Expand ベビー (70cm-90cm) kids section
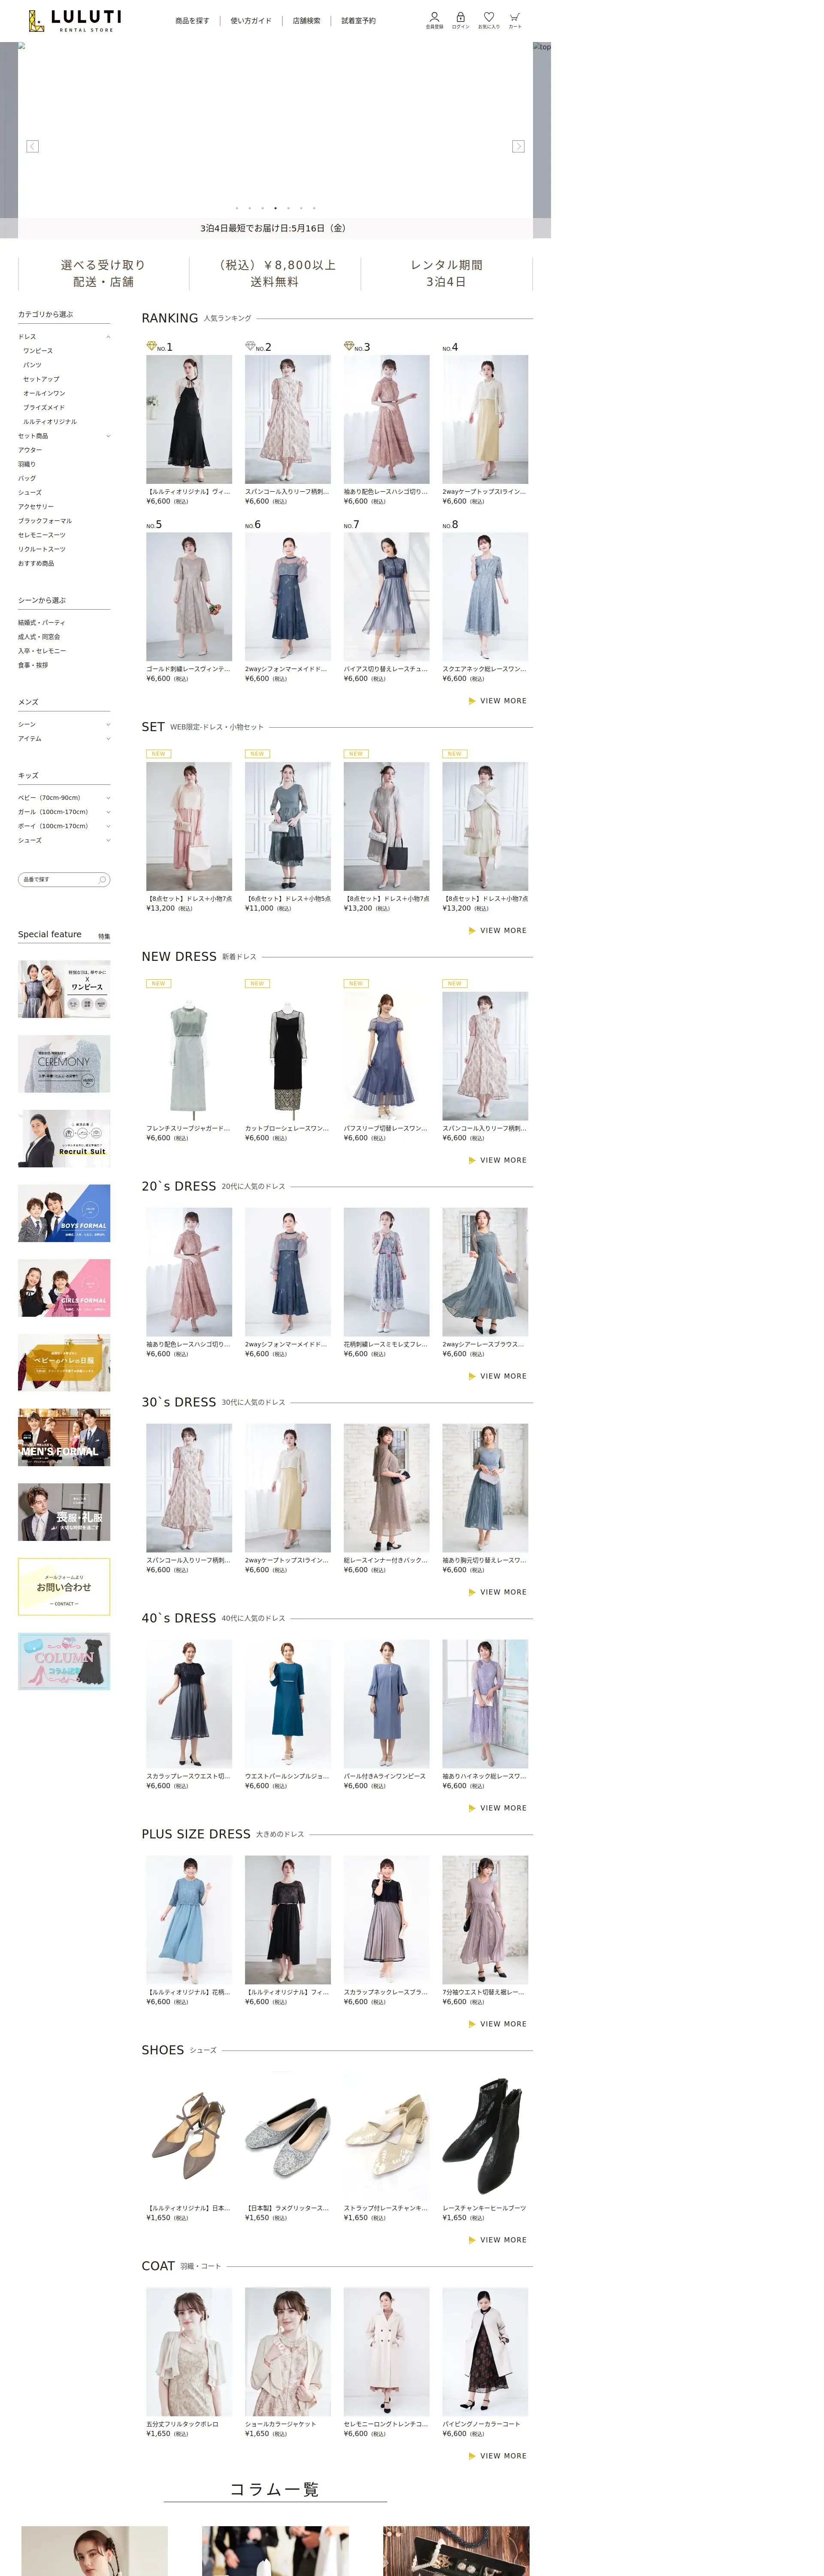824x2576 pixels. coord(108,798)
